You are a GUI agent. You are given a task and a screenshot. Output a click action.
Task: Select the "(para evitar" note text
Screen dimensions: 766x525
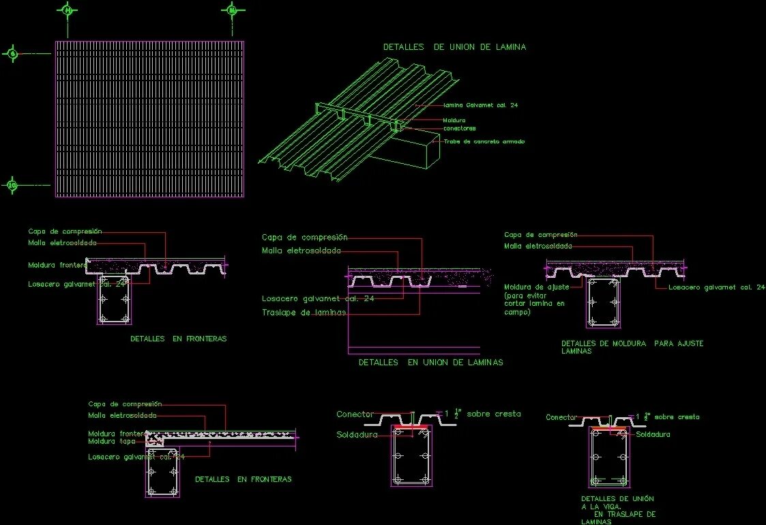click(525, 296)
